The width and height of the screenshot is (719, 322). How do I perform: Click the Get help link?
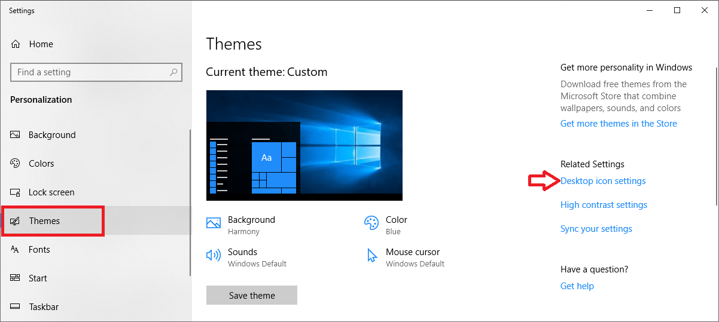pyautogui.click(x=577, y=286)
